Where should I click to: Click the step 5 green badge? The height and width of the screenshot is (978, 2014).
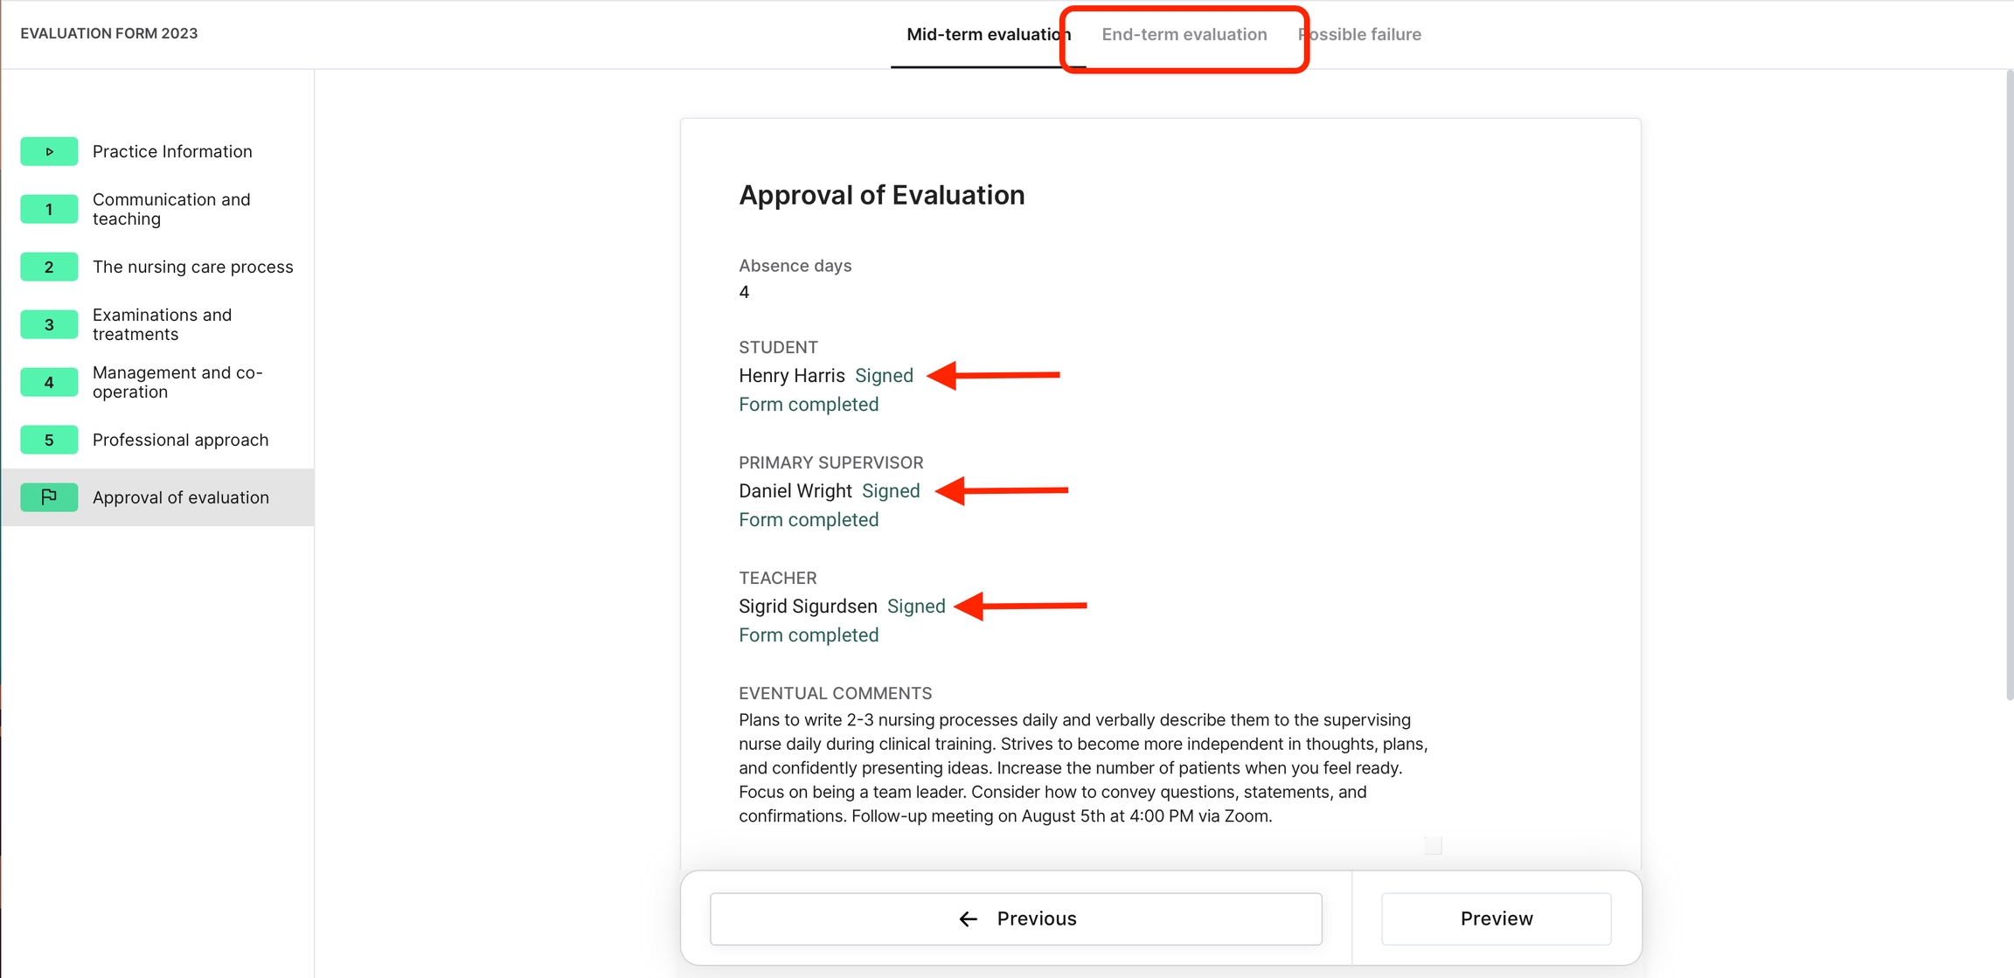[x=49, y=440]
